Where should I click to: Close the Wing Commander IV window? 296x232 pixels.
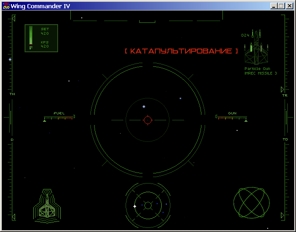point(290,6)
